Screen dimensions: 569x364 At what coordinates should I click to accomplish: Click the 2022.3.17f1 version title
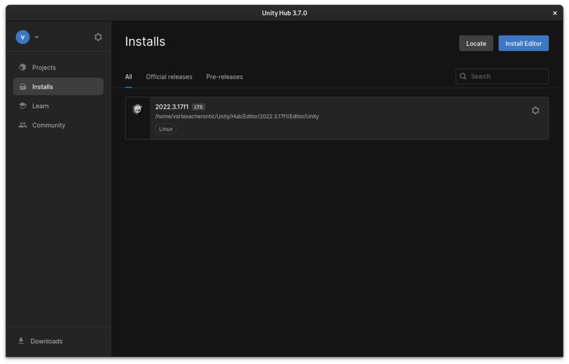click(x=172, y=107)
